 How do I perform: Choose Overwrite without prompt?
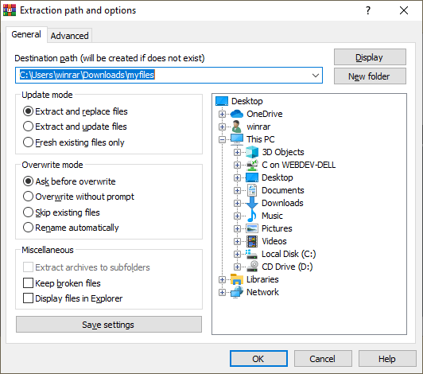click(x=79, y=197)
